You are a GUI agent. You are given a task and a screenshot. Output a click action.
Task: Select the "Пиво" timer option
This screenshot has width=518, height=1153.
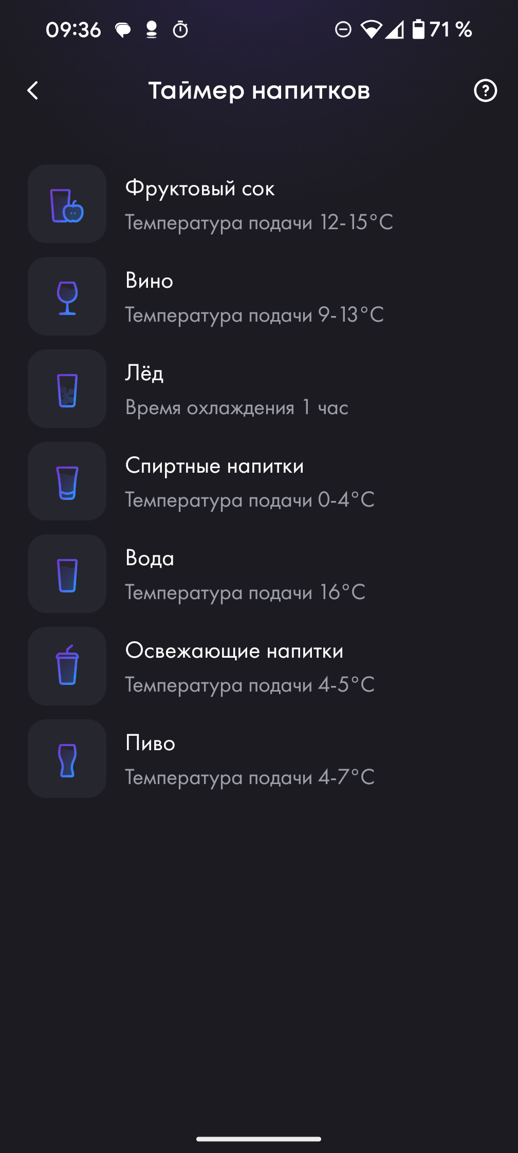151,743
